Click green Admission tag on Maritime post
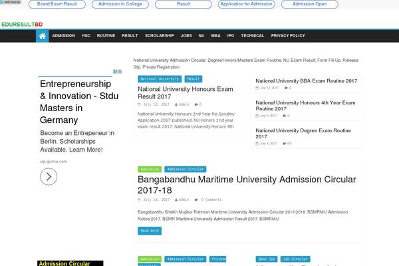 150,169
